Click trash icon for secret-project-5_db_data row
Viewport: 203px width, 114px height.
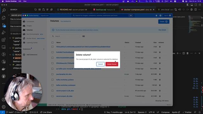pos(160,91)
